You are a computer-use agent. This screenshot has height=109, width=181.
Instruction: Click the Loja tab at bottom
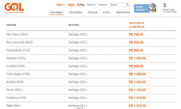pyautogui.click(x=79, y=107)
